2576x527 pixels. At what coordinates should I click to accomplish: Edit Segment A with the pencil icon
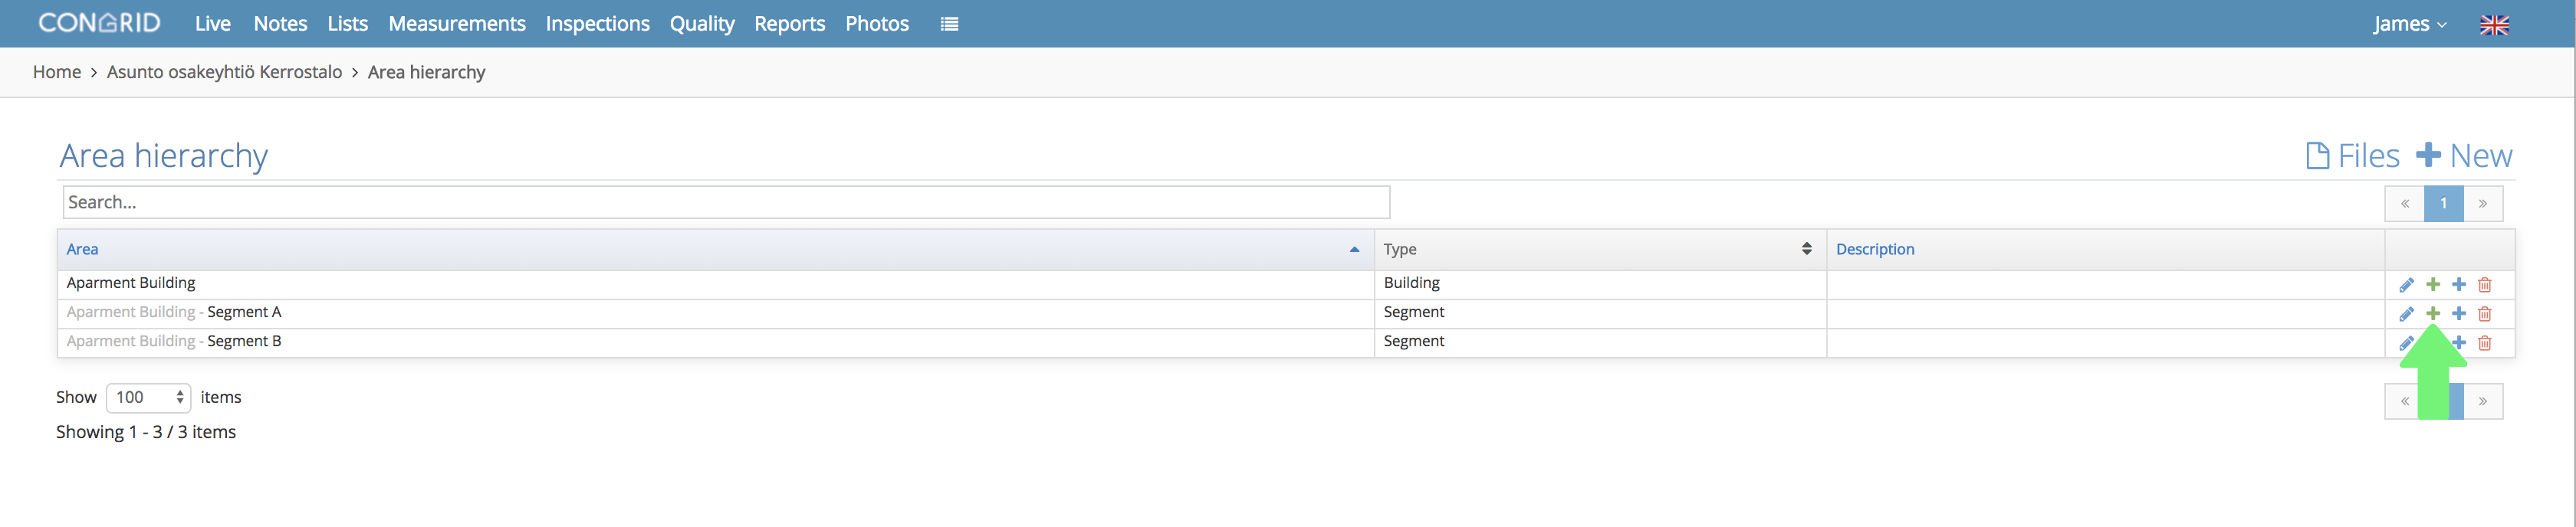click(x=2406, y=314)
